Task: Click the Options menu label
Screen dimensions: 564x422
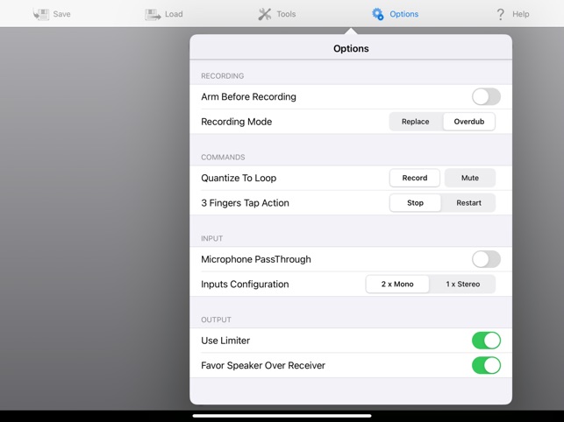Action: [x=404, y=14]
